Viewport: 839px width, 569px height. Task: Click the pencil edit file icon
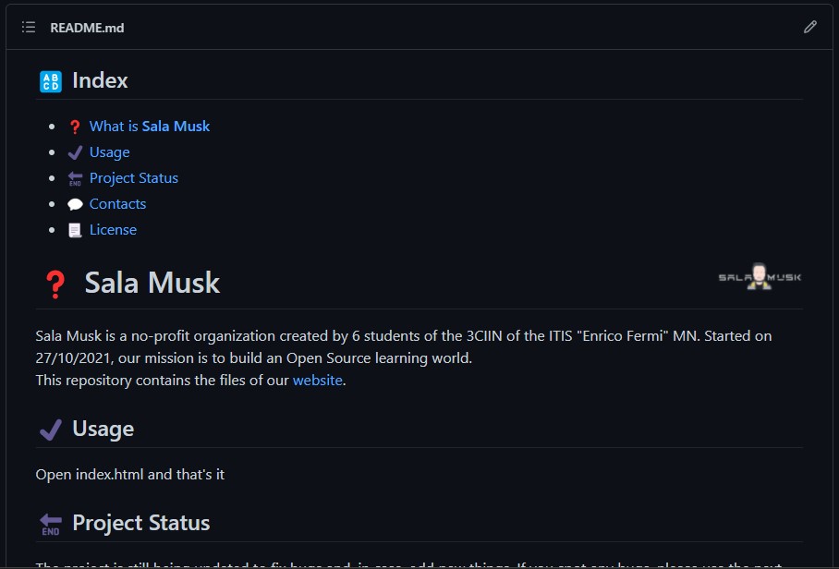click(810, 27)
